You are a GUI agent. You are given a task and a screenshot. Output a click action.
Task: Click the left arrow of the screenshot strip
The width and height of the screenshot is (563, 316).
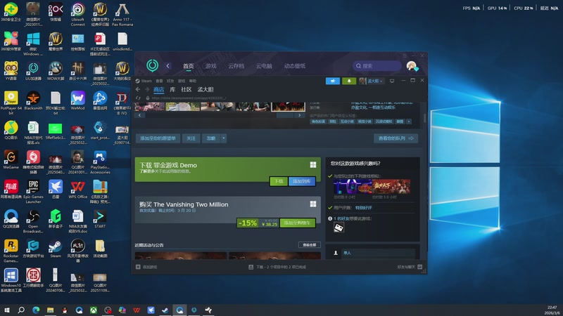pyautogui.click(x=139, y=115)
